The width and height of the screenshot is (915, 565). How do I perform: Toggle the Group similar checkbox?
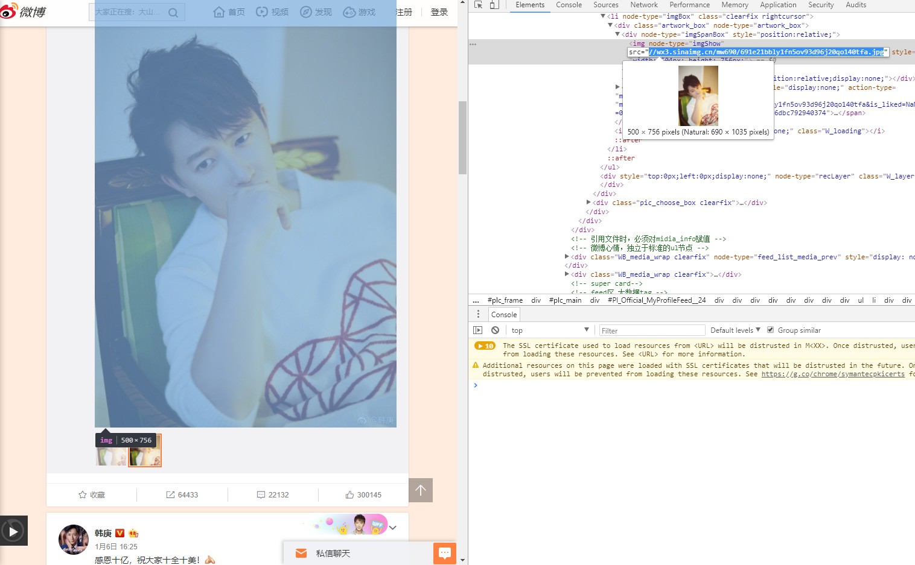coord(770,330)
